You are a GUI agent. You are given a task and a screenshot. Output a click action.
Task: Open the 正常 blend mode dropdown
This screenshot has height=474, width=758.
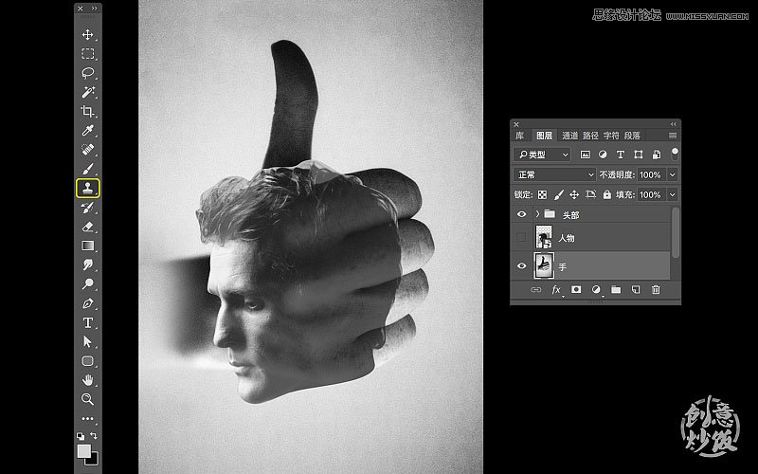554,175
